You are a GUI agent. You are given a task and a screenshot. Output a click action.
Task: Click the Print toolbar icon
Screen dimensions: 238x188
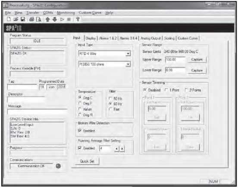point(31,19)
